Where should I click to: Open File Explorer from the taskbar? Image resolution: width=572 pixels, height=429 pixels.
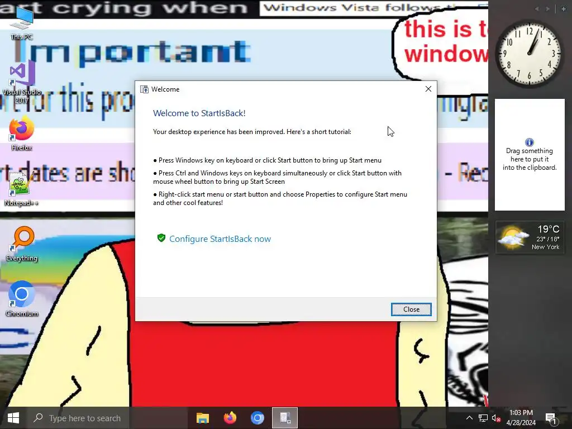pos(202,418)
